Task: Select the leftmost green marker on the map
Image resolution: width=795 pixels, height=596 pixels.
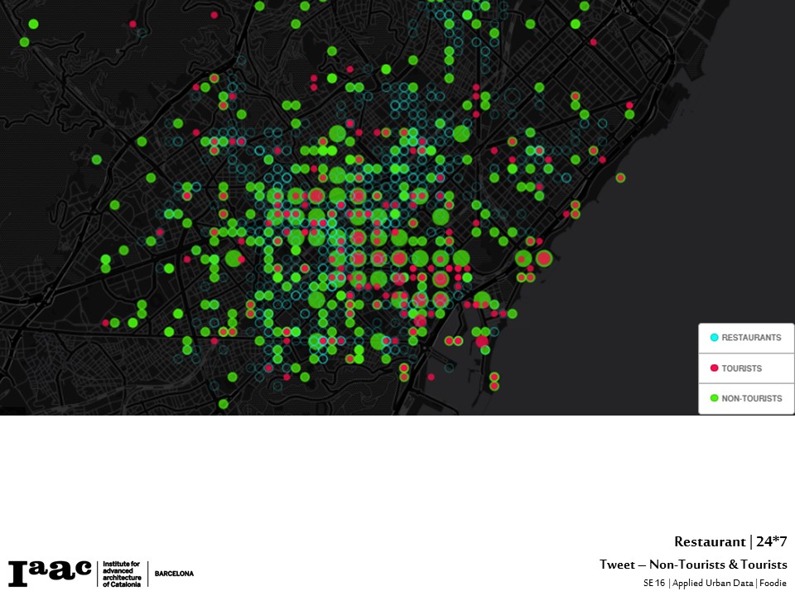Action: pos(24,42)
